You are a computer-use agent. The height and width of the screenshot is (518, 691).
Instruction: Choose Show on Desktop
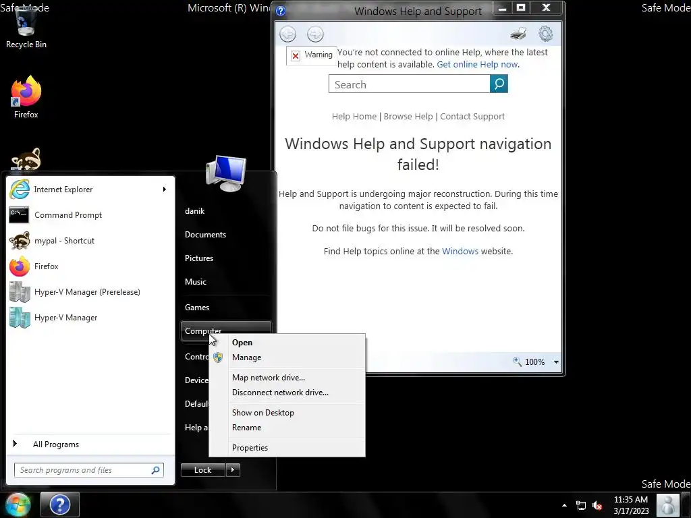(x=288, y=413)
